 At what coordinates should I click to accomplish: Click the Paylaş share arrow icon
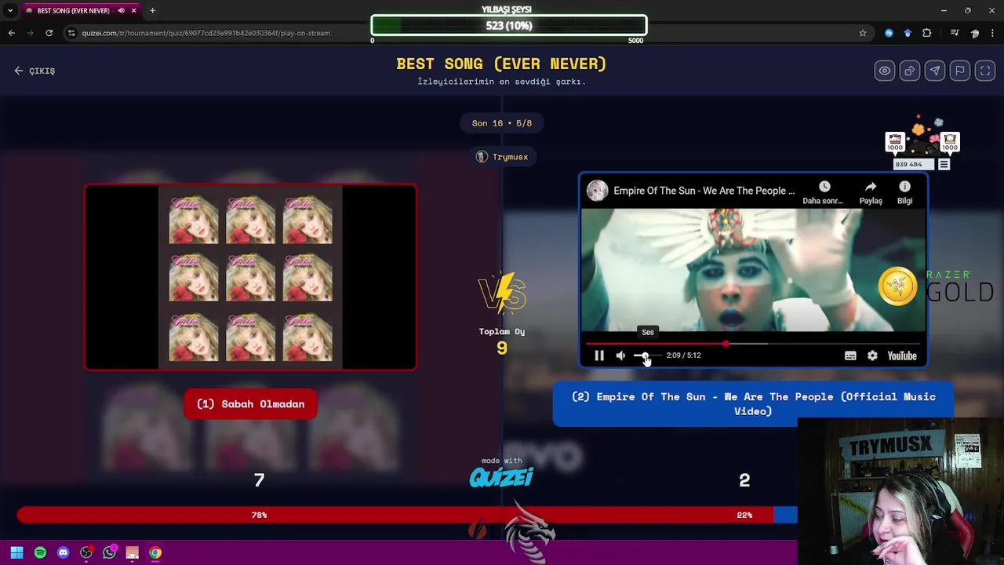[x=871, y=187]
